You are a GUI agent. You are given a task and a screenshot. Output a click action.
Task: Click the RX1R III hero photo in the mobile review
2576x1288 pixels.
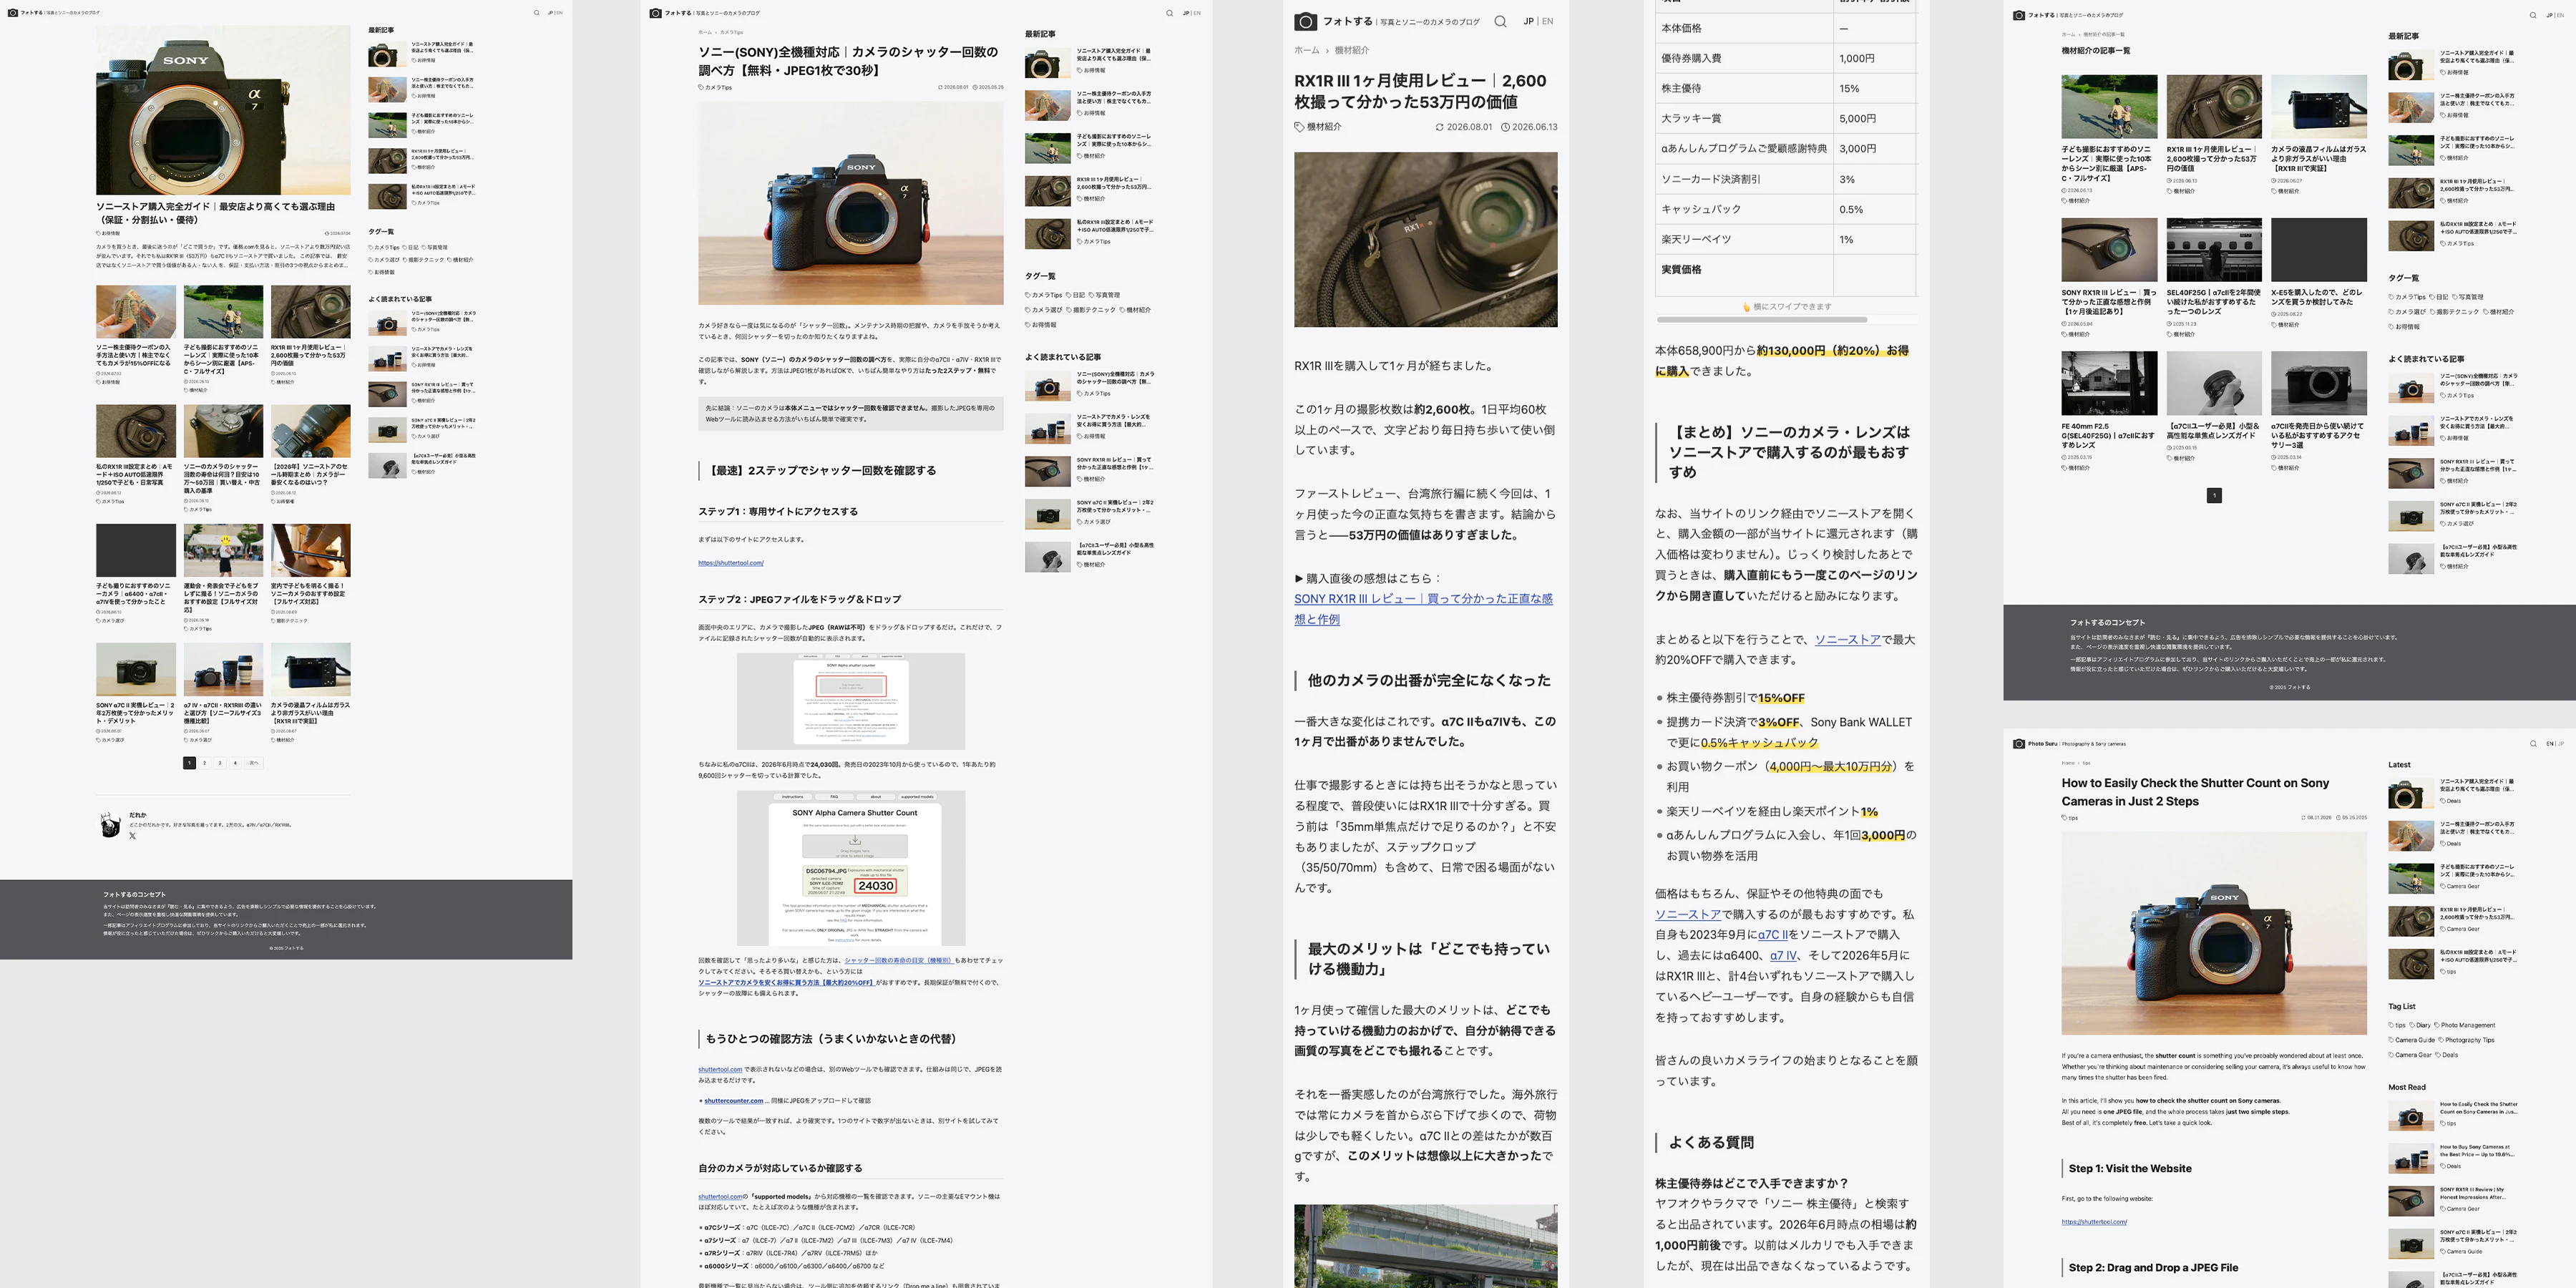coord(1425,239)
